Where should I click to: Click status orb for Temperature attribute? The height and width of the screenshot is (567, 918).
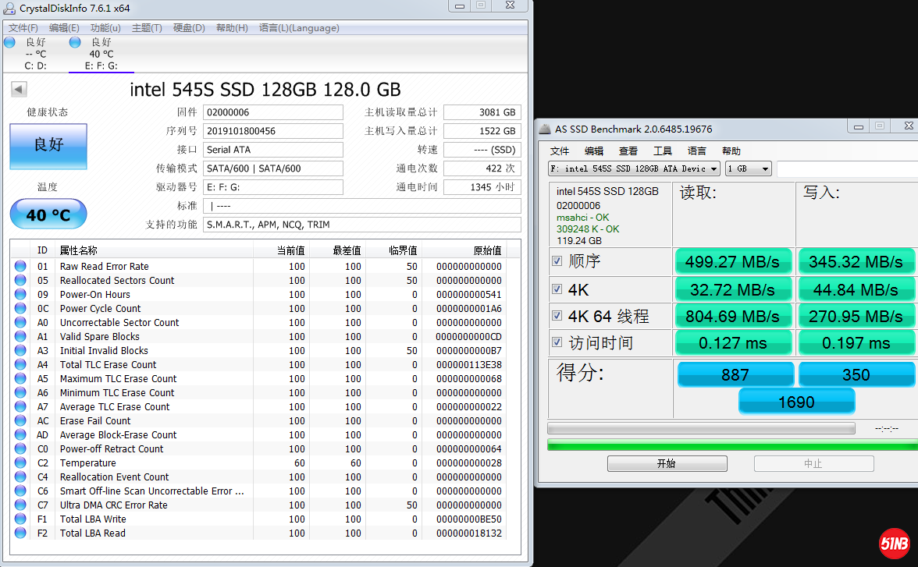[x=20, y=462]
